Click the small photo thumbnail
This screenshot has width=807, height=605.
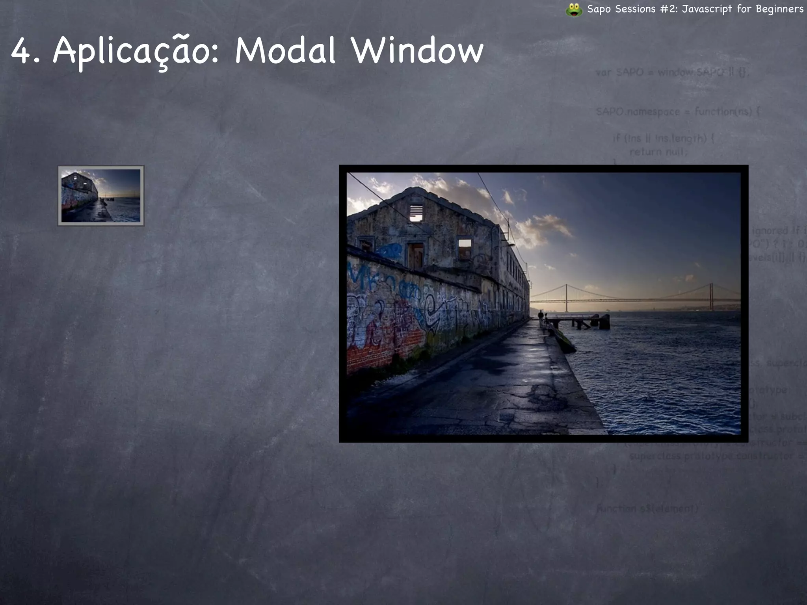point(101,196)
